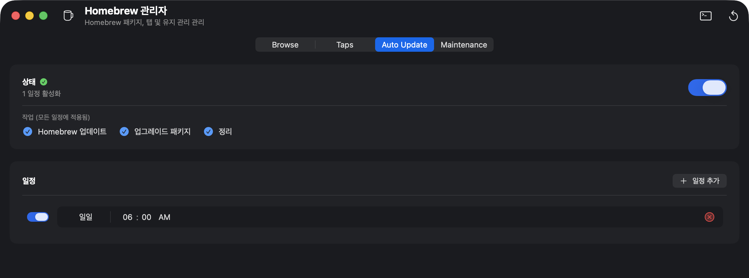Click the 1 일정 활성화 status text
Screen dimensions: 749x278
(x=42, y=94)
